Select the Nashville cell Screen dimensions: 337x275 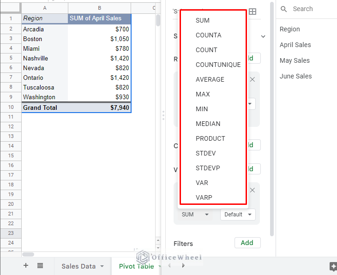click(45, 58)
